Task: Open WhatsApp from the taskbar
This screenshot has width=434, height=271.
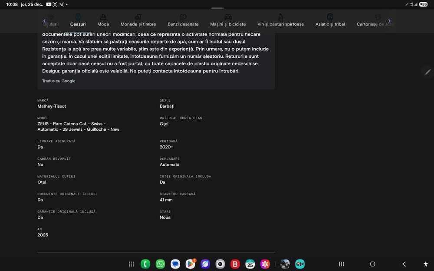Action: coord(161,264)
